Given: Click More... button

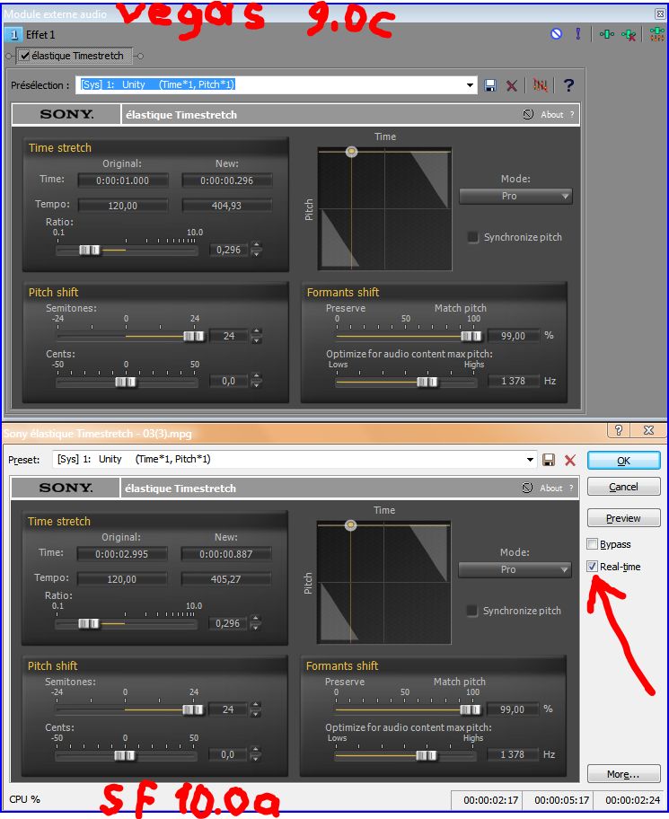Looking at the screenshot, I should click(623, 774).
